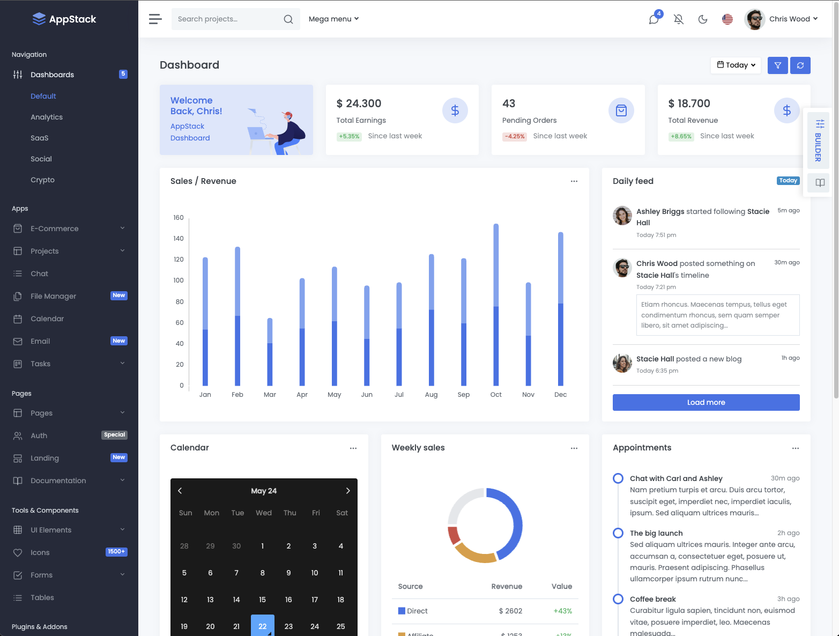Open Sales / Revenue three-dot options
Viewport: 839px width, 636px height.
[x=574, y=181]
